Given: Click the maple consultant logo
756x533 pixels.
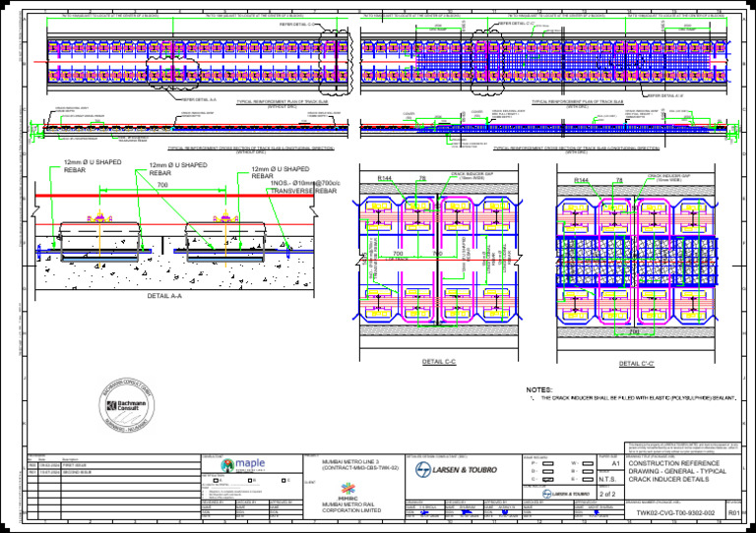Looking at the screenshot, I should pos(243,465).
